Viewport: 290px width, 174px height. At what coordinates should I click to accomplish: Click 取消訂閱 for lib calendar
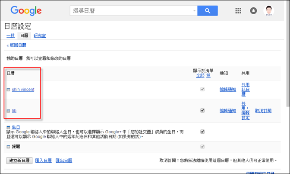tap(263, 111)
